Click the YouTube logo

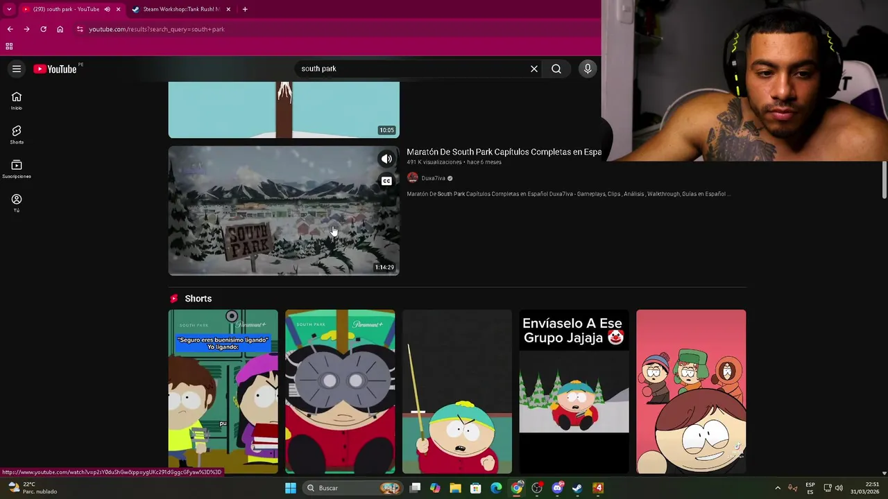click(x=55, y=69)
